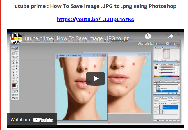Click the video title in the player
The height and width of the screenshot is (130, 188).
(x=79, y=38)
